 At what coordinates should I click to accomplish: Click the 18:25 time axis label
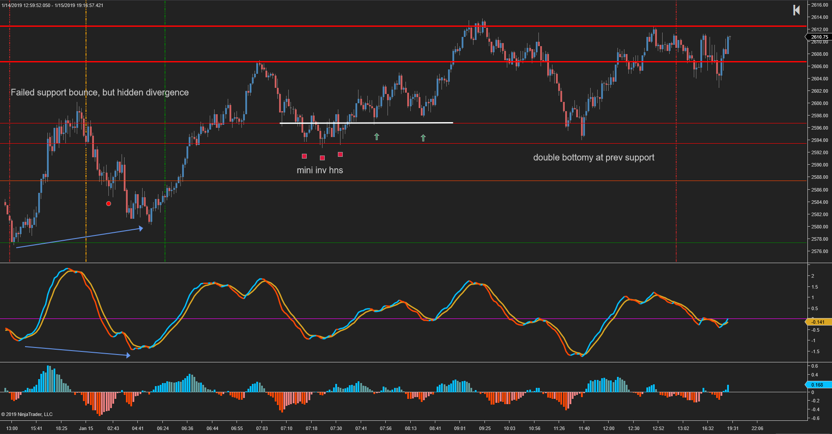61,428
